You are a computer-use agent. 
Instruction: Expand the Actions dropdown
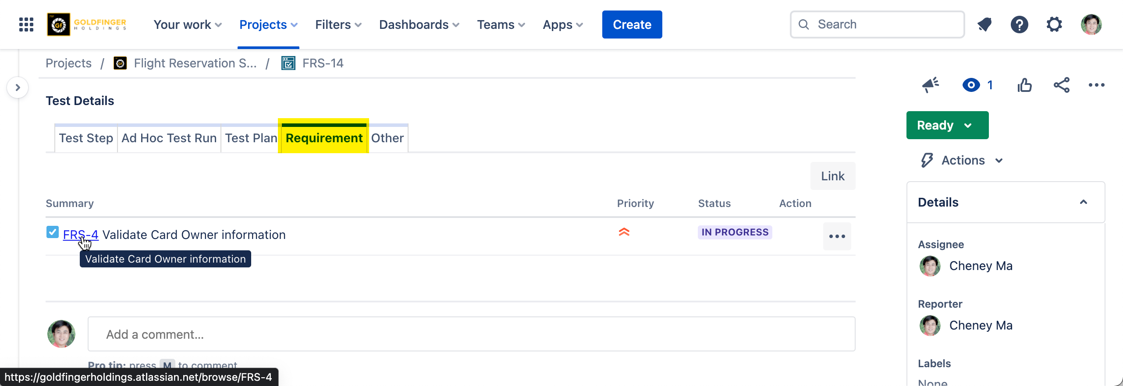(963, 160)
